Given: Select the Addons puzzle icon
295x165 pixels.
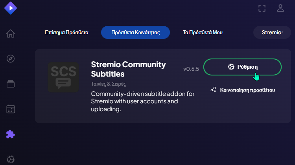Looking at the screenshot, I should [11, 134].
